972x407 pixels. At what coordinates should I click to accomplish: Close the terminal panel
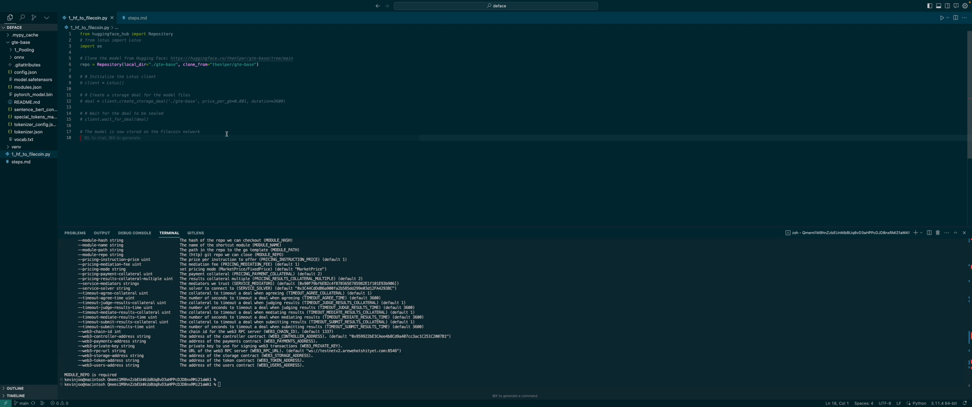click(964, 233)
